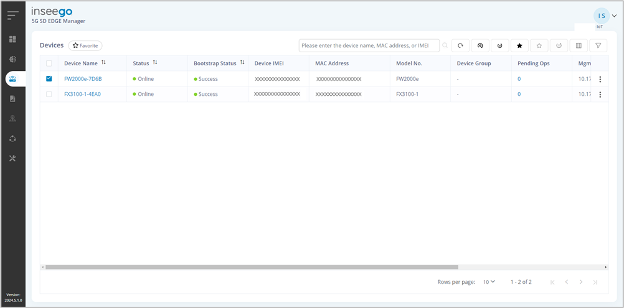This screenshot has height=308, width=624.
Task: Open the FW2000e-7D6B device link
Action: [x=83, y=78]
